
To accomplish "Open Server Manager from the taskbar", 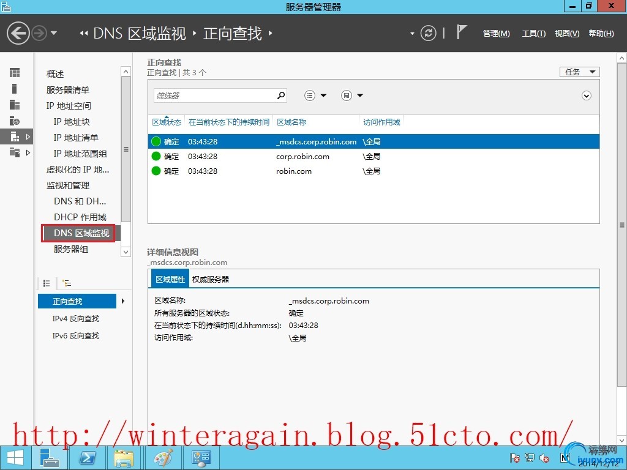I will pyautogui.click(x=50, y=458).
